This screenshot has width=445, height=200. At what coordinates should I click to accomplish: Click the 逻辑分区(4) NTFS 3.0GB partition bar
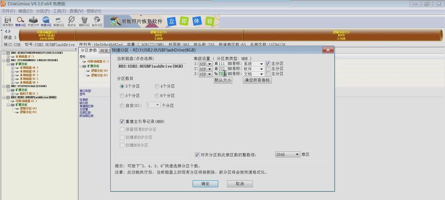(158, 35)
